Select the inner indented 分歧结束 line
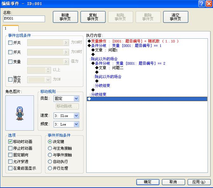Image resolution: width=213 pixels, height=188 pixels. click(102, 86)
